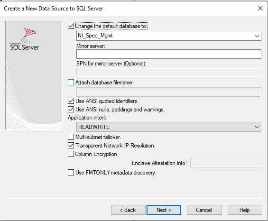Go to the Next step
Image resolution: width=268 pixels, height=221 pixels.
[x=164, y=210]
